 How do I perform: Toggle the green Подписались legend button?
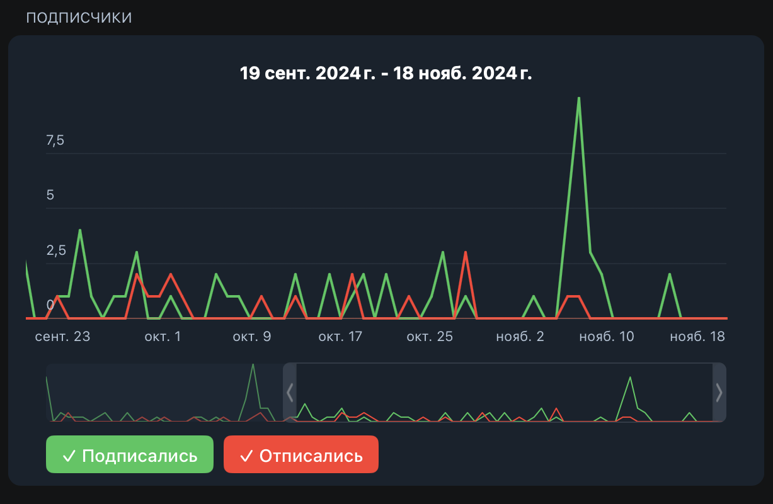click(129, 454)
